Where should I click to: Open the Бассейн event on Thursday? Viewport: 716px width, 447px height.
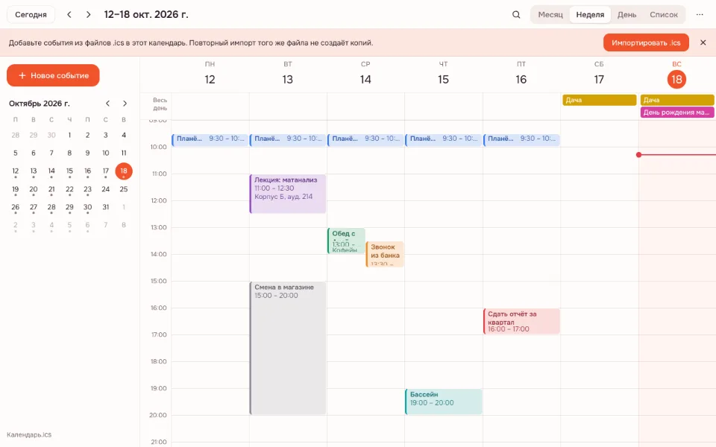coord(443,402)
